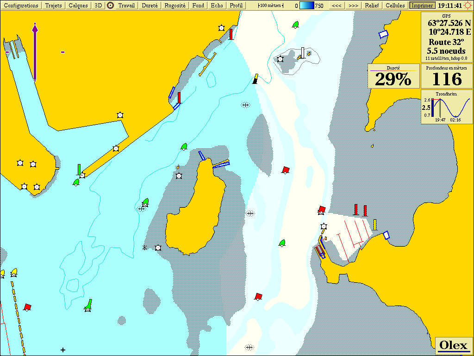
Task: Click the >>> zoom step button
Action: click(x=353, y=6)
